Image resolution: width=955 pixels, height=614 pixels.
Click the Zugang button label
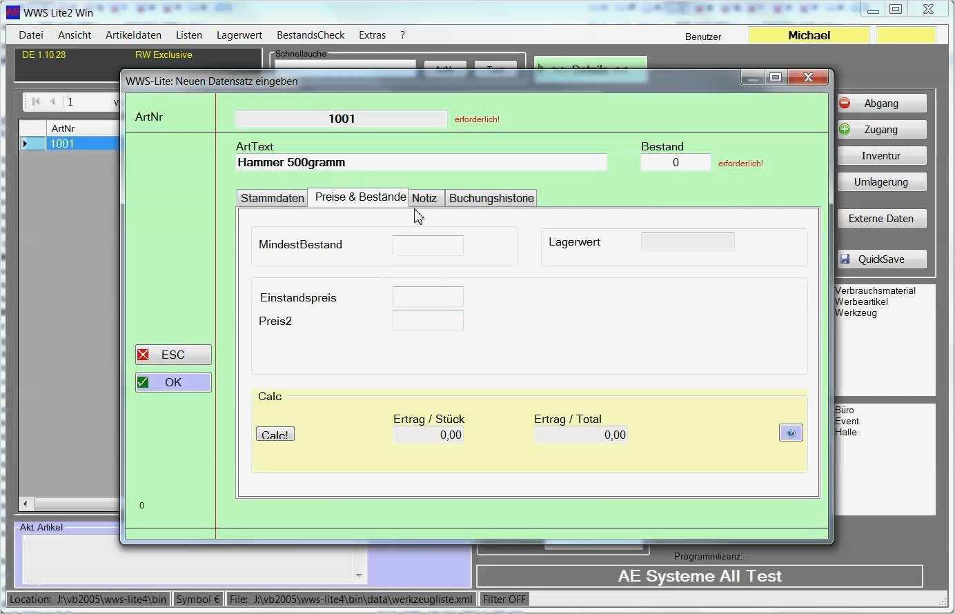tap(881, 130)
